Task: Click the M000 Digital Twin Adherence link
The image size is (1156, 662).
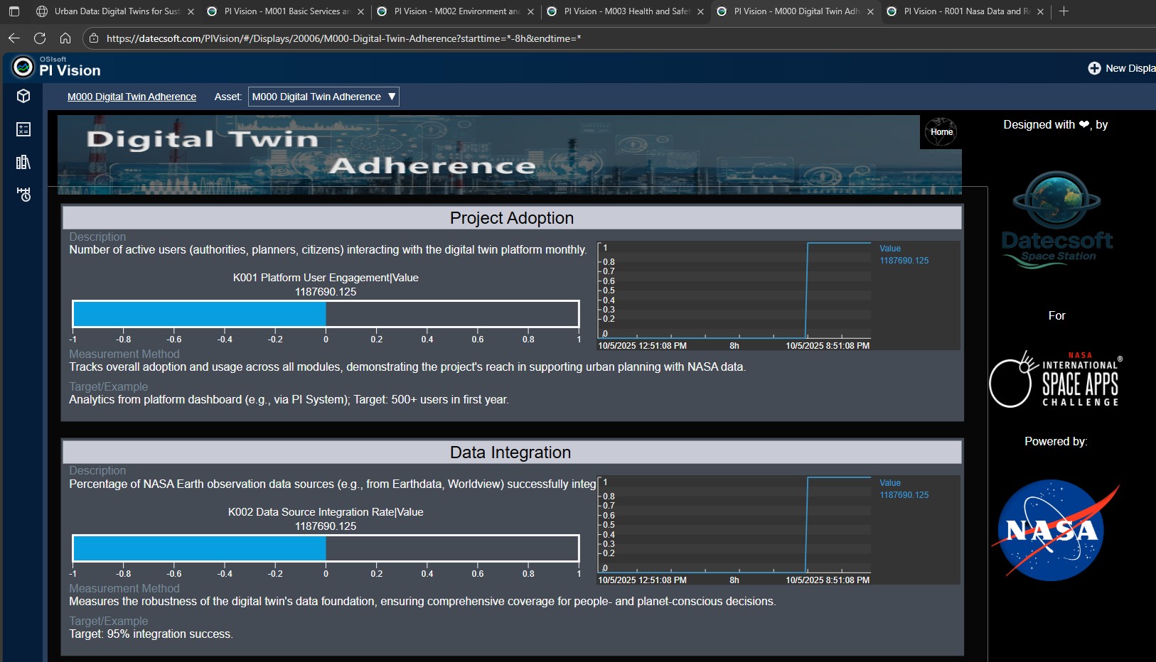Action: coord(132,97)
